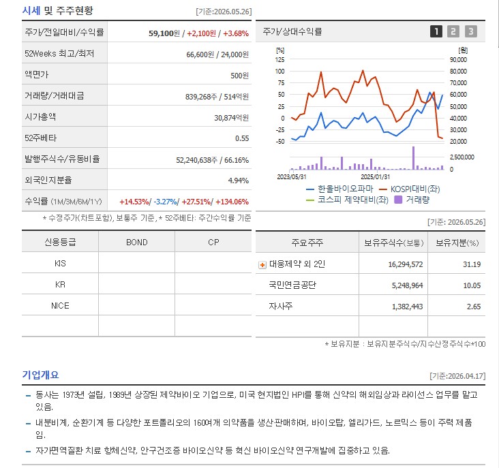This screenshot has width=499, height=468.
Task: Click the chart date label 2023/05/31
Action: coord(292,176)
